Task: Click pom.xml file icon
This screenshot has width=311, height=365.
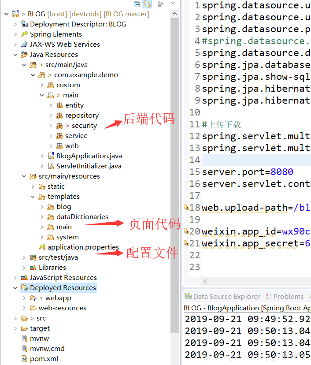Action: tap(24, 359)
